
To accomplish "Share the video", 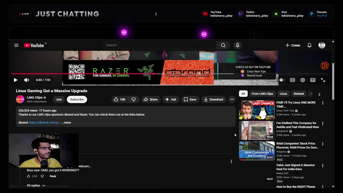I will (x=151, y=99).
